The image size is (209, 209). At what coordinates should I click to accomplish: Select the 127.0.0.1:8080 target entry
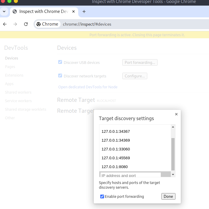tap(115, 167)
